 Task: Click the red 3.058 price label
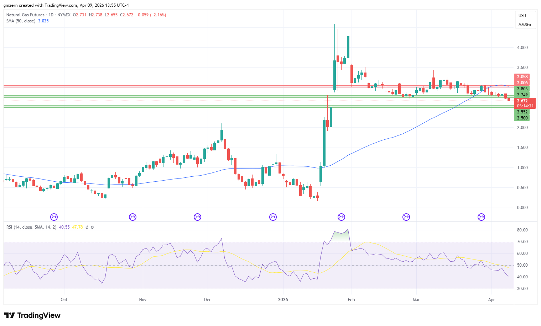[522, 77]
